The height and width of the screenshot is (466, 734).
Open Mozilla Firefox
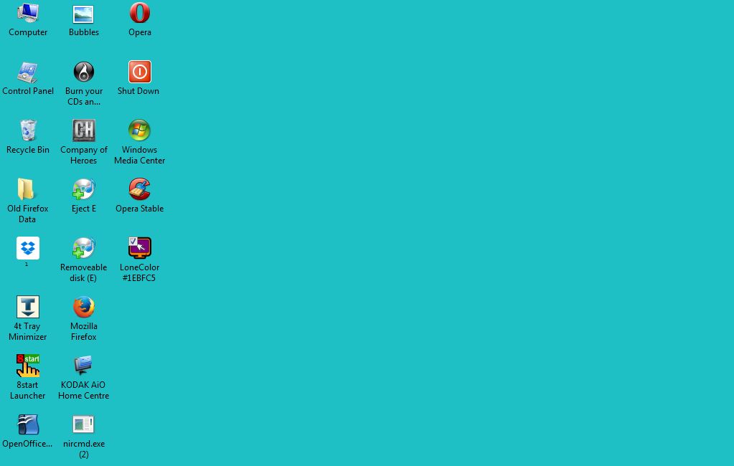tap(83, 307)
